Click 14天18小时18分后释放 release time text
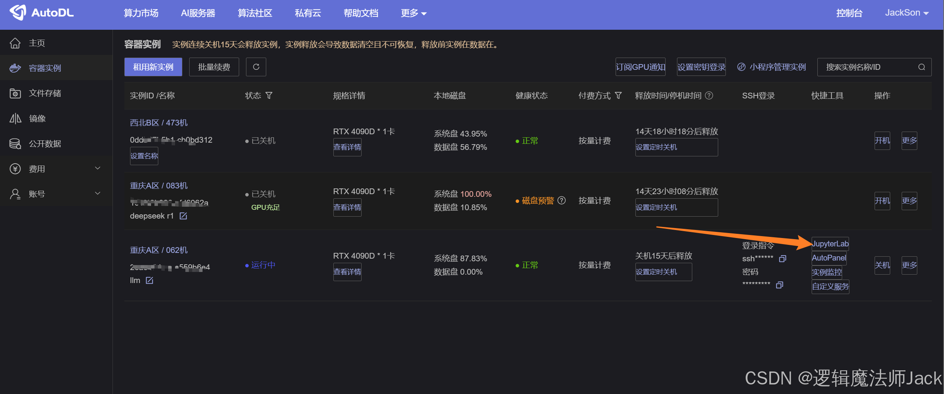 [677, 132]
